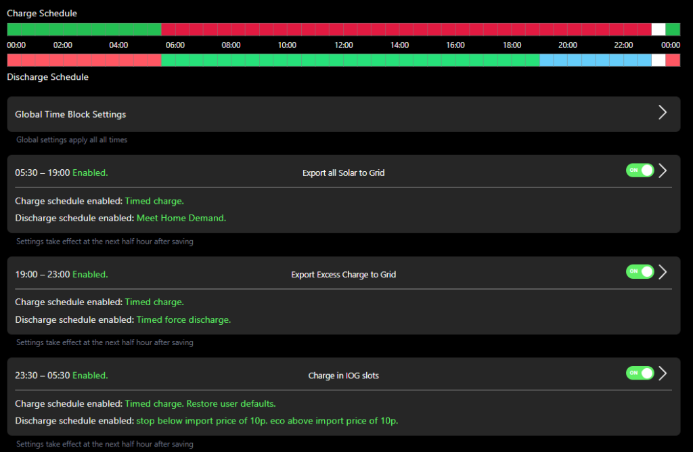The image size is (693, 452).
Task: Toggle off Export all Solar to Grid
Action: (640, 171)
